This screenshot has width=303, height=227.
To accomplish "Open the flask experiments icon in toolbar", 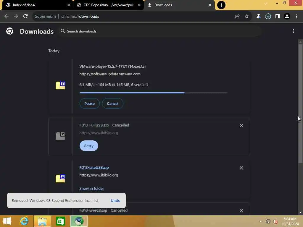I will tap(258, 17).
